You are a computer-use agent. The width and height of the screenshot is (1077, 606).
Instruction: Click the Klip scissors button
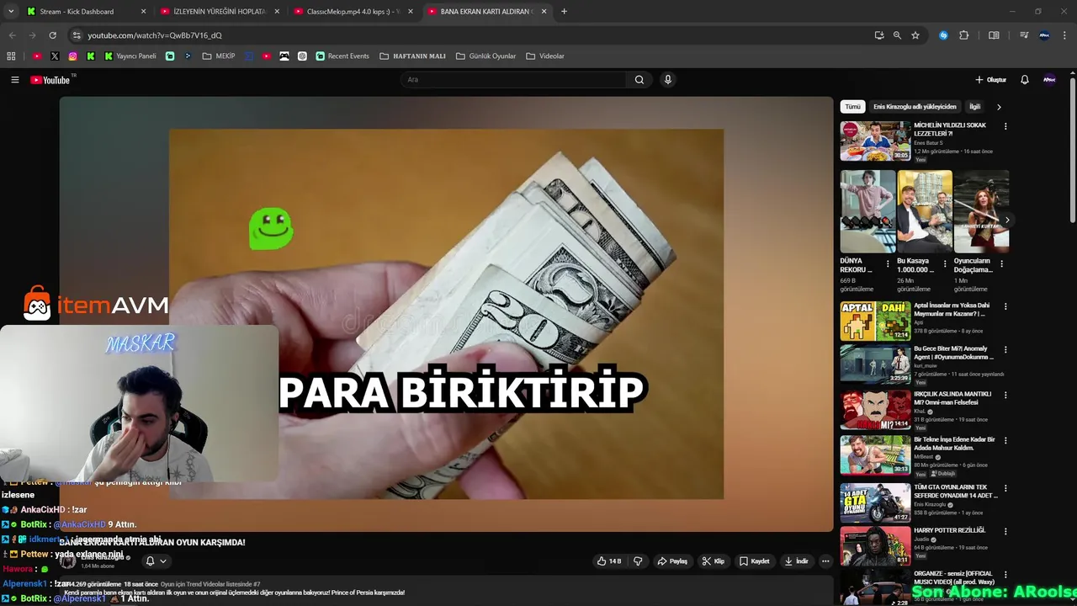point(714,561)
